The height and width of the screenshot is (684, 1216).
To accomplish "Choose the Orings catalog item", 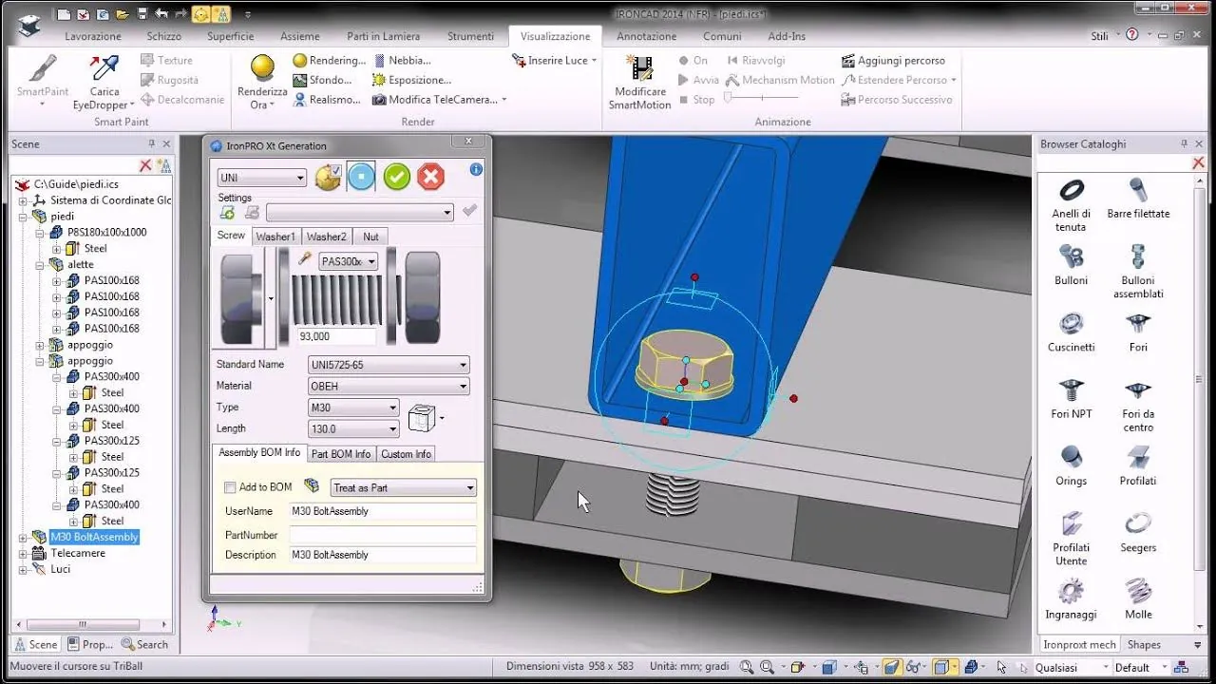I will [x=1072, y=465].
